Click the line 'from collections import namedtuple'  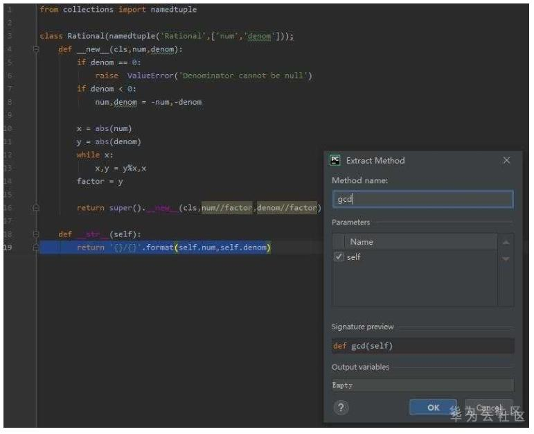coord(118,10)
